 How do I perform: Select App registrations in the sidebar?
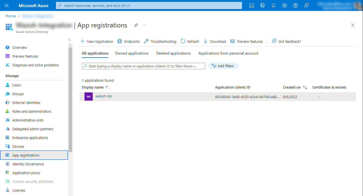click(34, 155)
